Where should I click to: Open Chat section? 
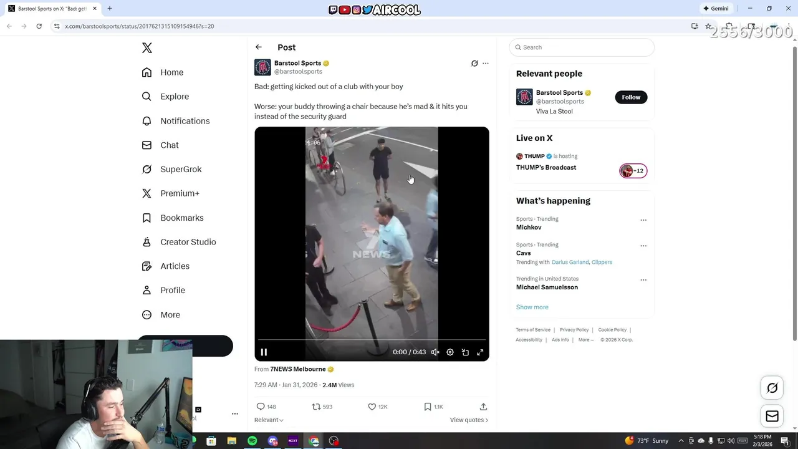(x=160, y=145)
